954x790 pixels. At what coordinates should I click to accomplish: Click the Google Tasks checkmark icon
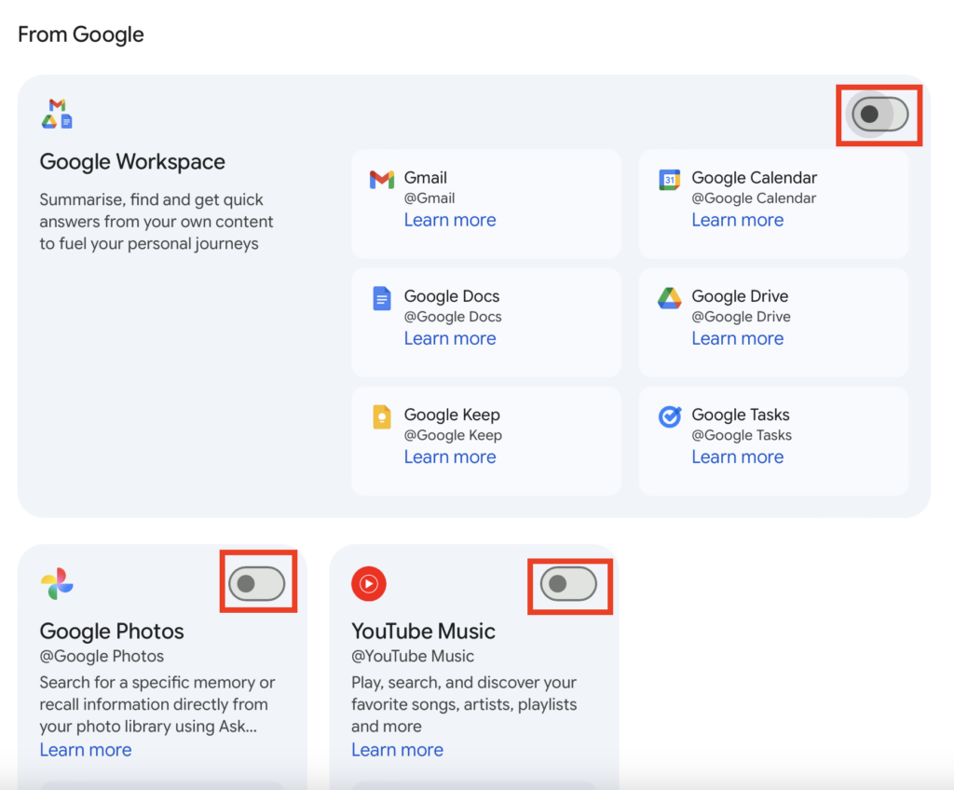(669, 417)
